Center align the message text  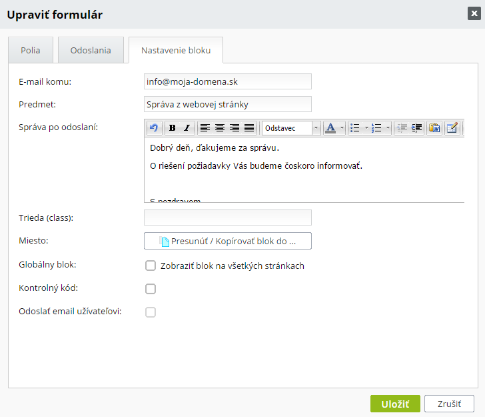[220, 128]
